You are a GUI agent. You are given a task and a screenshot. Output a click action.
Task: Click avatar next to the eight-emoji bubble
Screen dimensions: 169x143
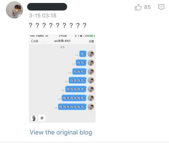pyautogui.click(x=91, y=107)
